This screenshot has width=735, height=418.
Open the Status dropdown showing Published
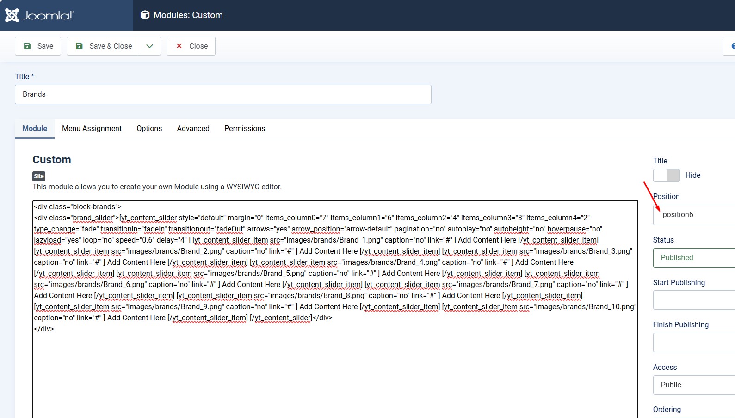coord(694,258)
